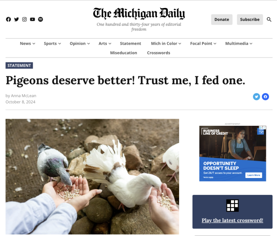Open the Instagram icon in header
The height and width of the screenshot is (236, 277).
tap(25, 19)
